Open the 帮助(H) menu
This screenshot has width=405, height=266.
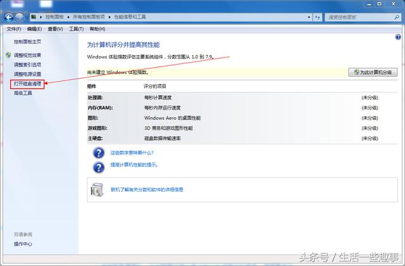tap(97, 29)
